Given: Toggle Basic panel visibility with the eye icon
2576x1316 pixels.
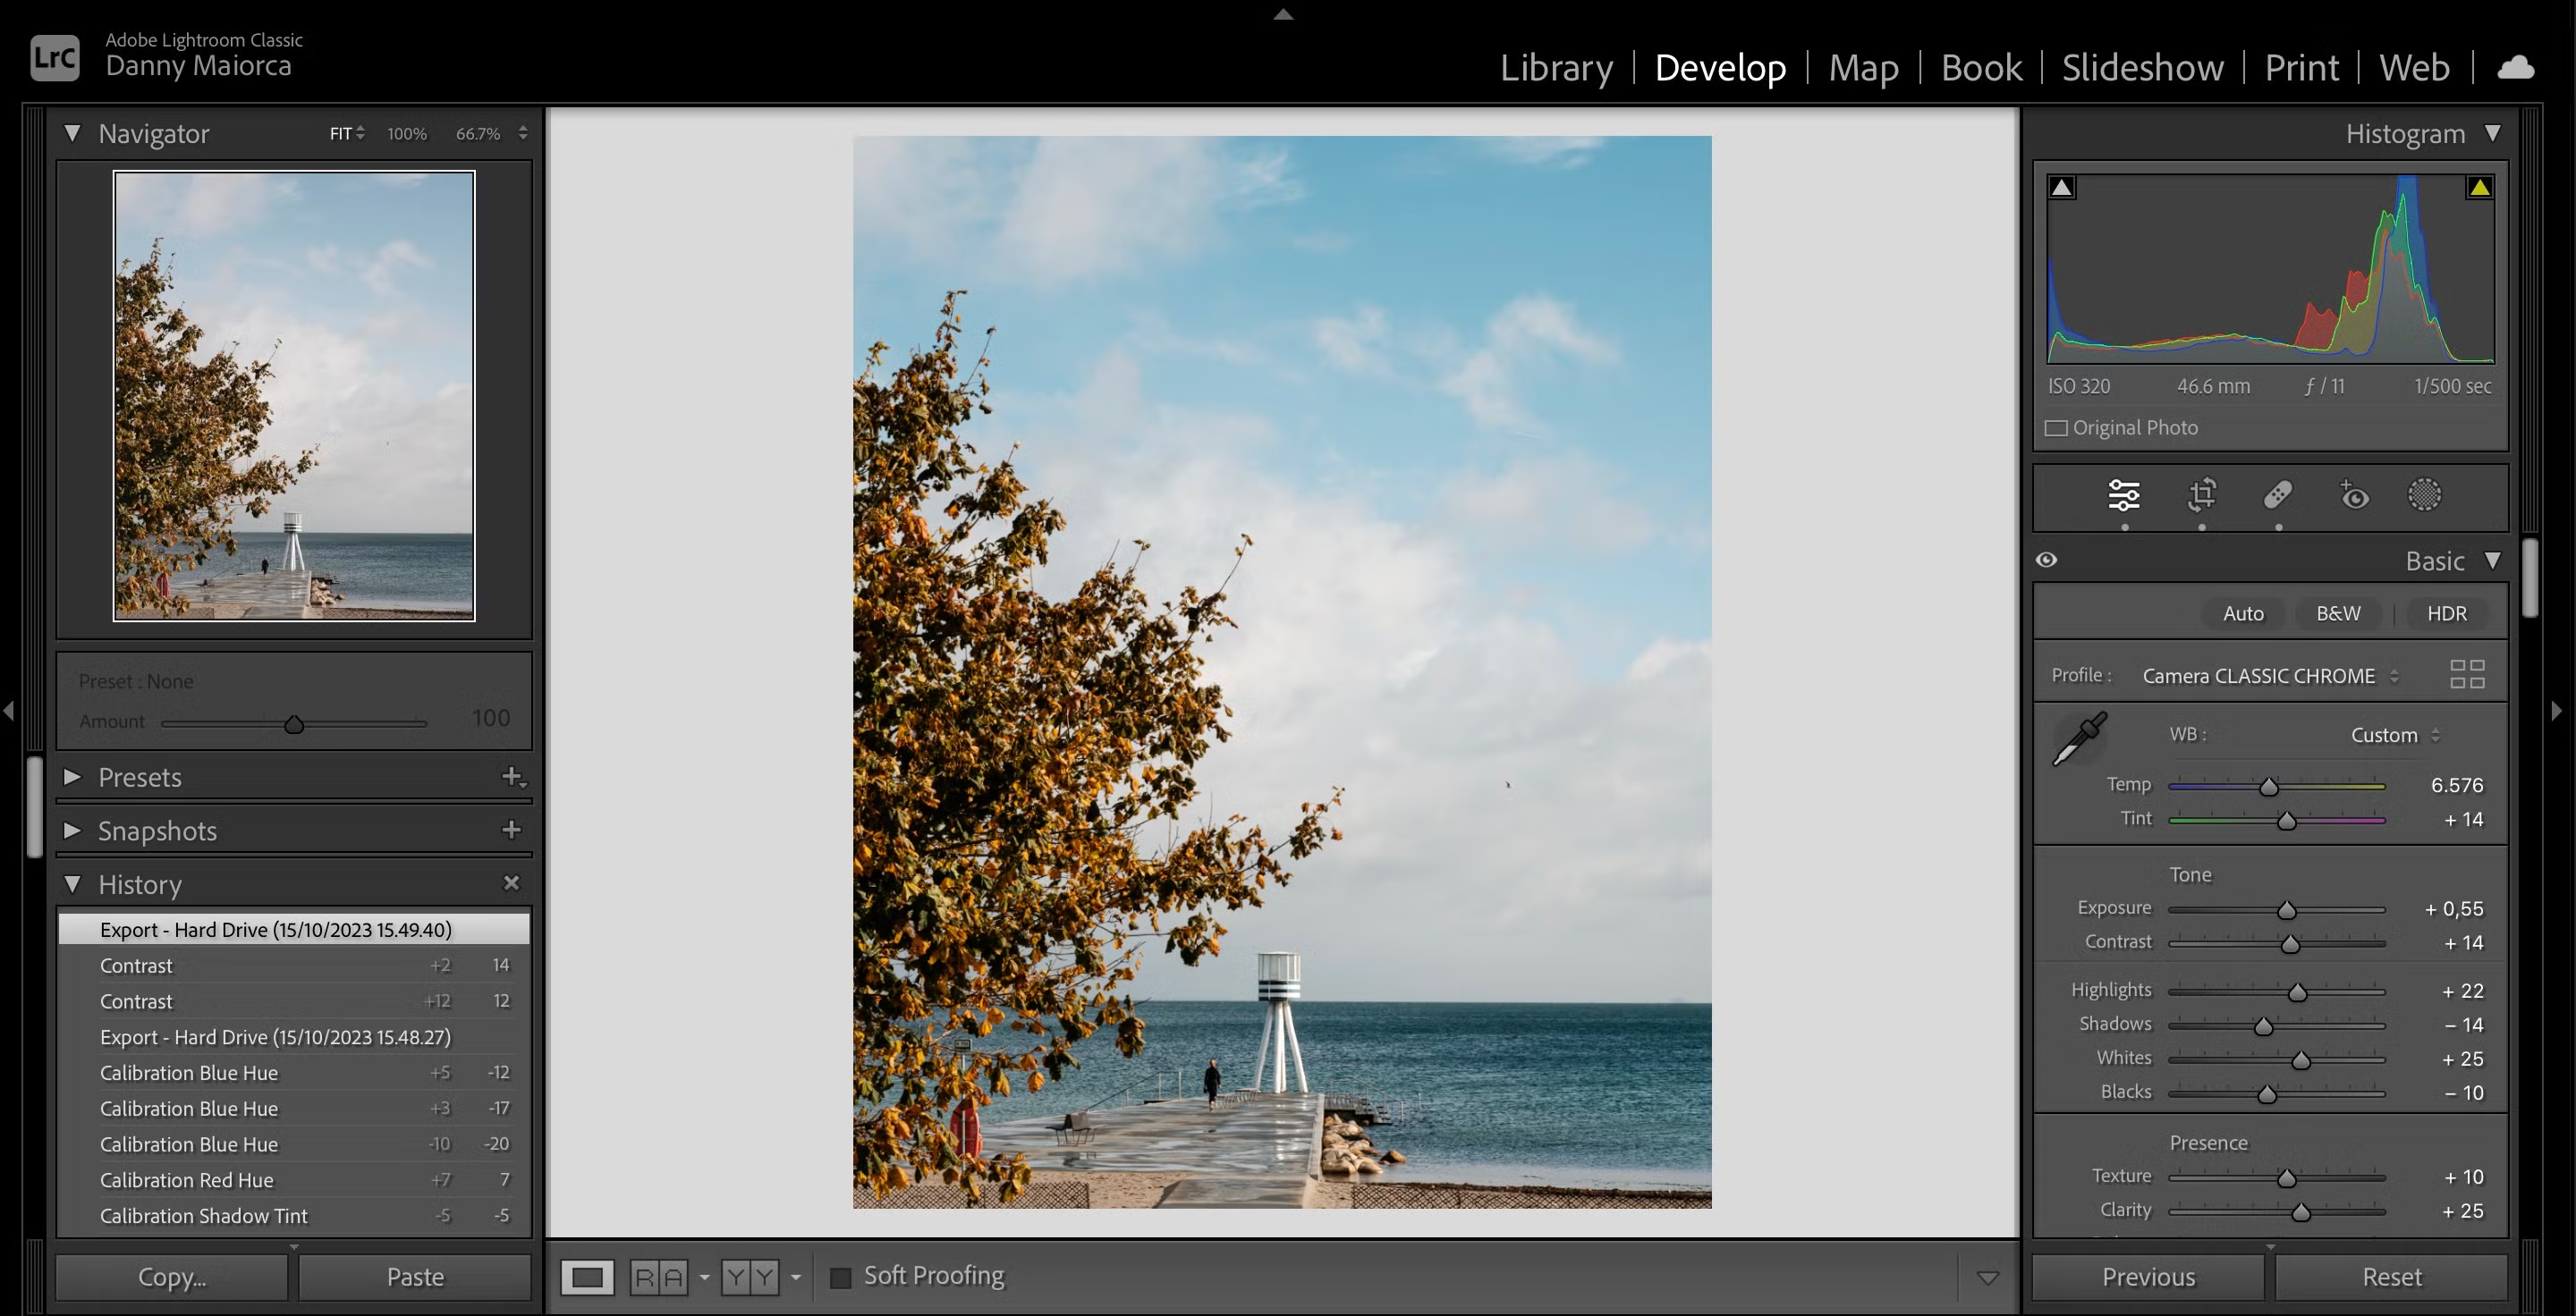Looking at the screenshot, I should tap(2046, 560).
